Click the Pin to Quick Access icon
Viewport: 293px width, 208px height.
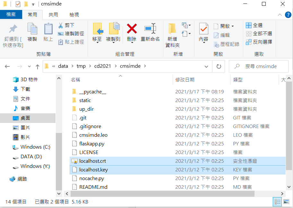tap(13, 29)
